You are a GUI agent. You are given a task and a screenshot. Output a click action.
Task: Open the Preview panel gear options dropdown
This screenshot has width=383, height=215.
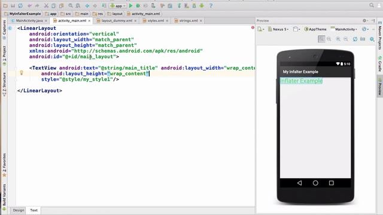(365, 21)
